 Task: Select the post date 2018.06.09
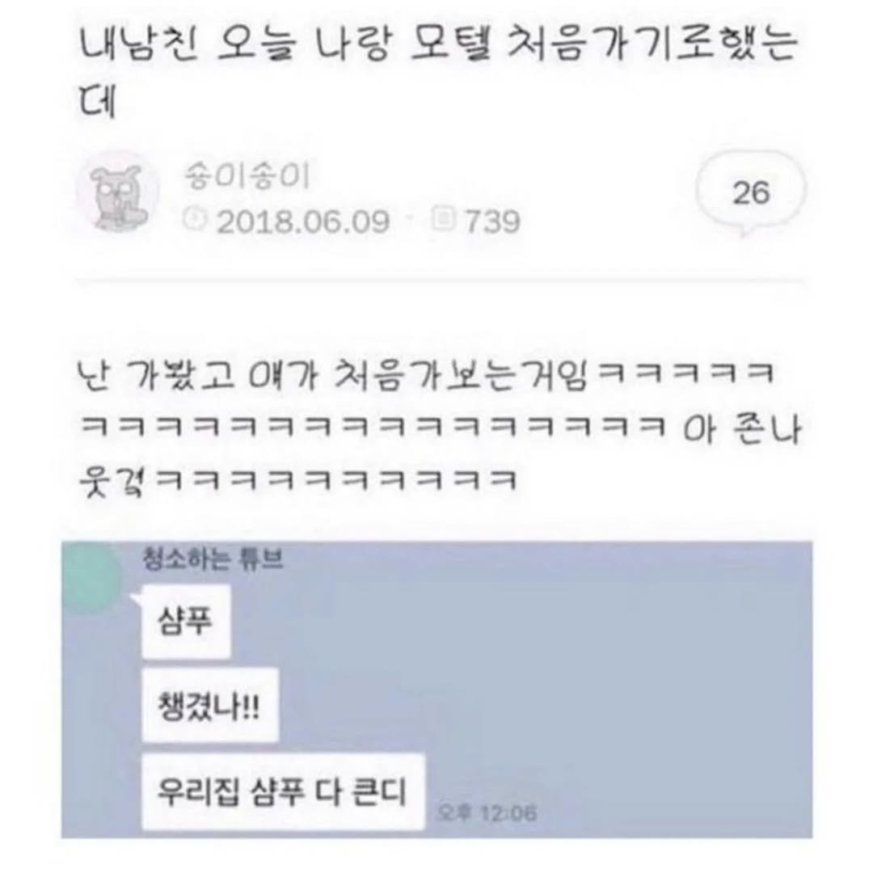tap(302, 221)
